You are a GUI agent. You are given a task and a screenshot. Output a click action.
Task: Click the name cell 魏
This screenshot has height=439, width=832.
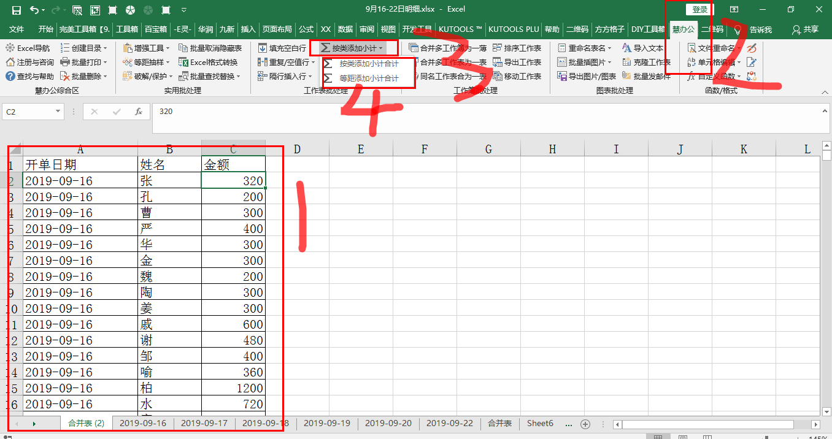[x=169, y=277]
